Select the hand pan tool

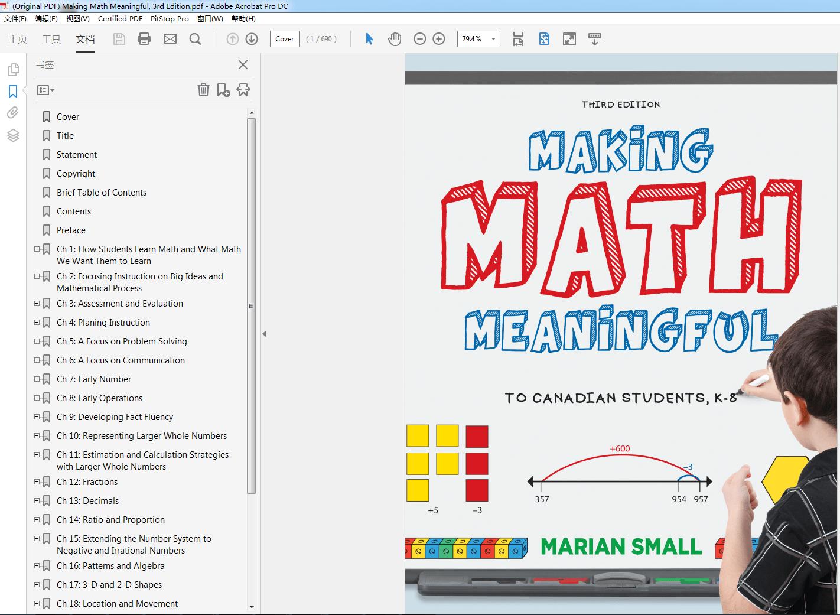pyautogui.click(x=395, y=39)
